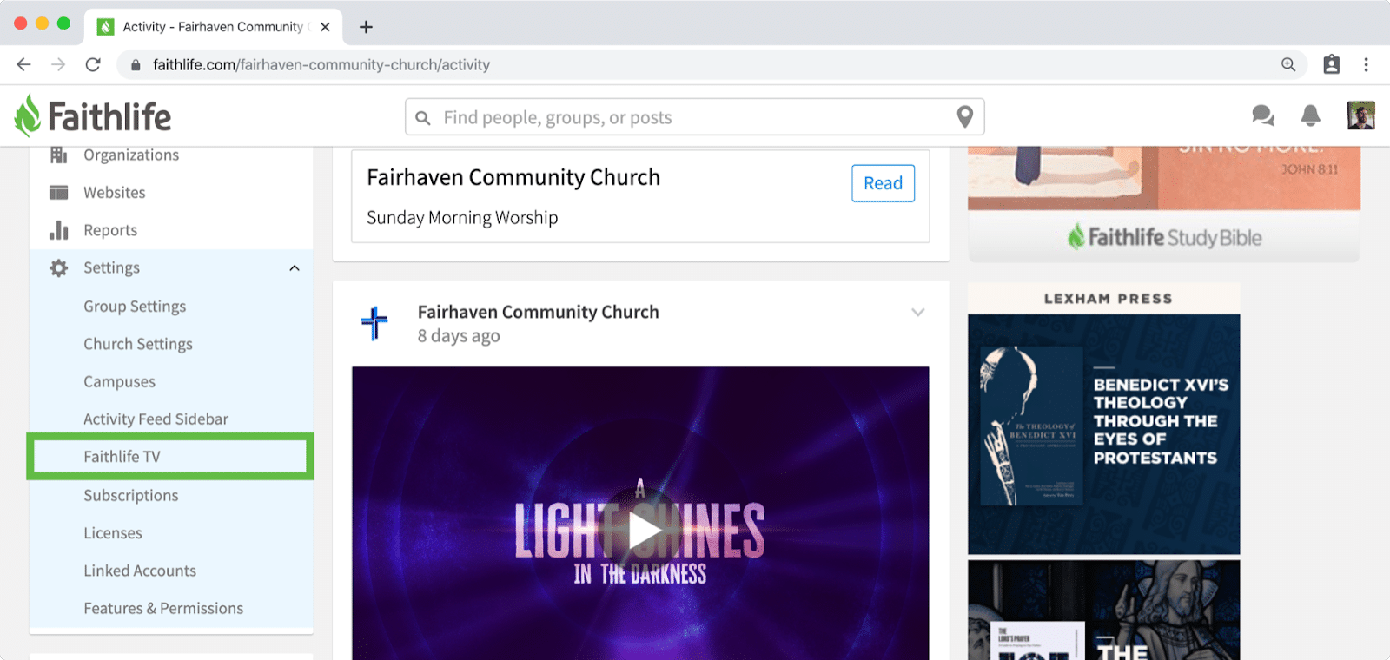Click the location pin in search bar

click(x=964, y=117)
